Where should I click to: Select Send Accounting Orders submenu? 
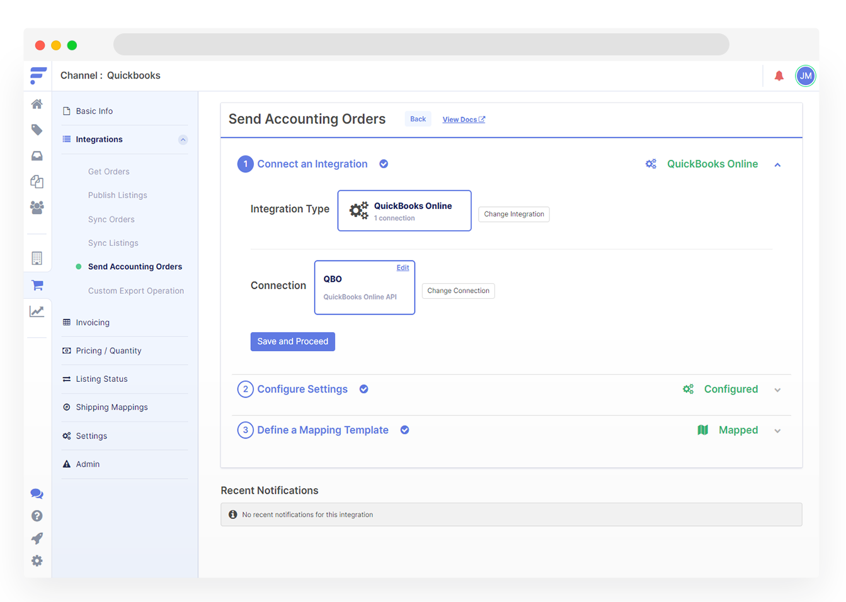(x=135, y=267)
